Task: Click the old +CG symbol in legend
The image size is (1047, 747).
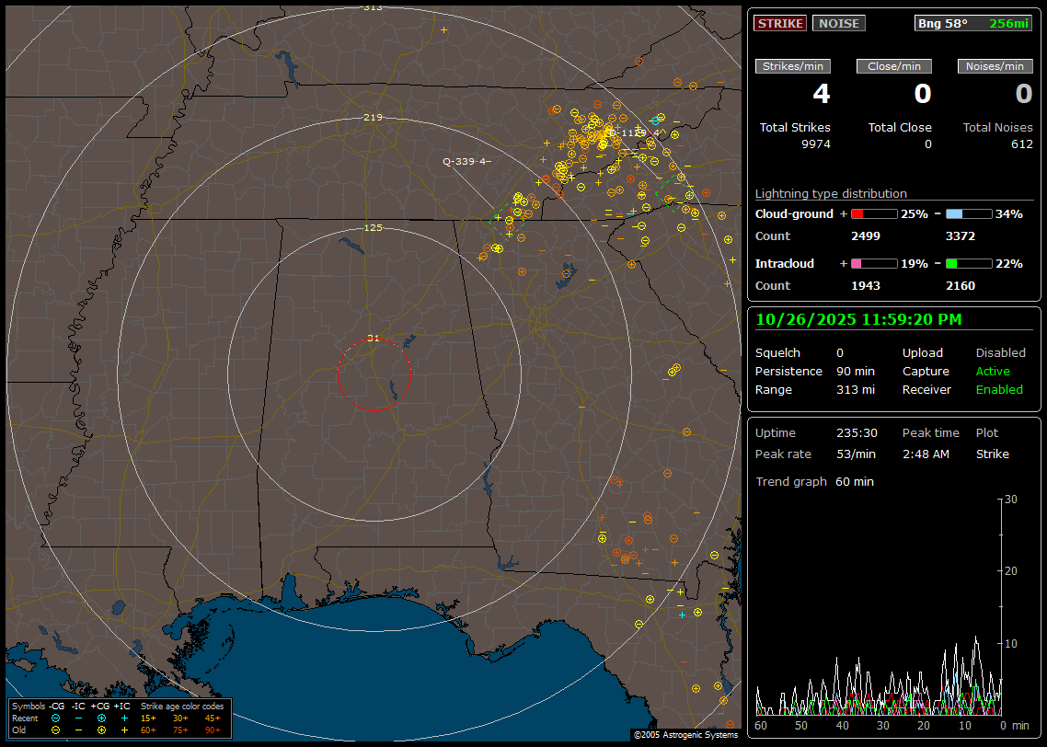Action: [x=101, y=730]
